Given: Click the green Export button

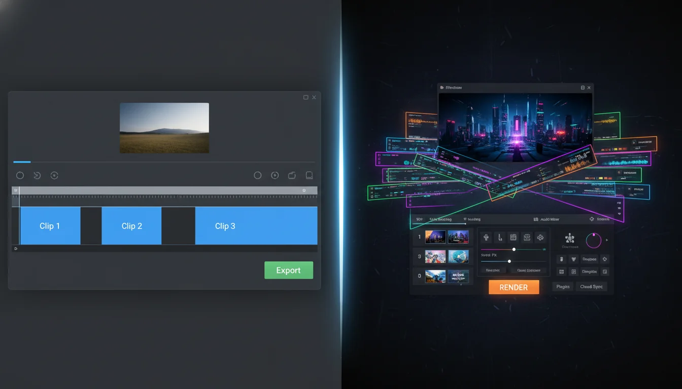Looking at the screenshot, I should tap(288, 270).
